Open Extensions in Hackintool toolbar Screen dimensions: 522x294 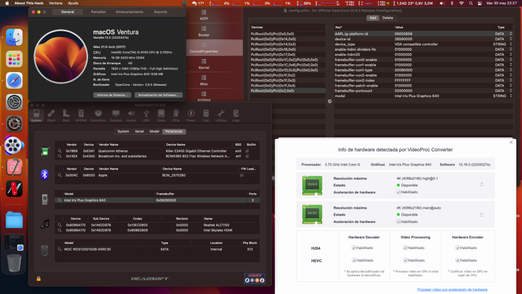pos(98,115)
